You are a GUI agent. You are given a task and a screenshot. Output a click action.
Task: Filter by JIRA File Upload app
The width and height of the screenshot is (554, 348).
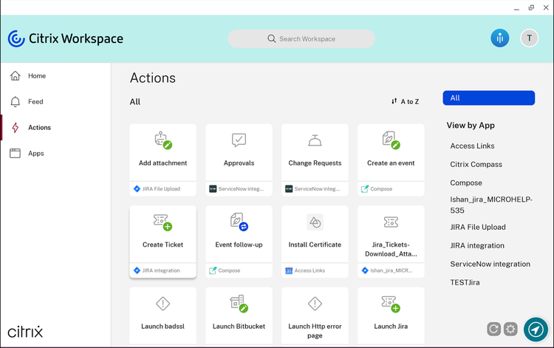[x=478, y=227]
